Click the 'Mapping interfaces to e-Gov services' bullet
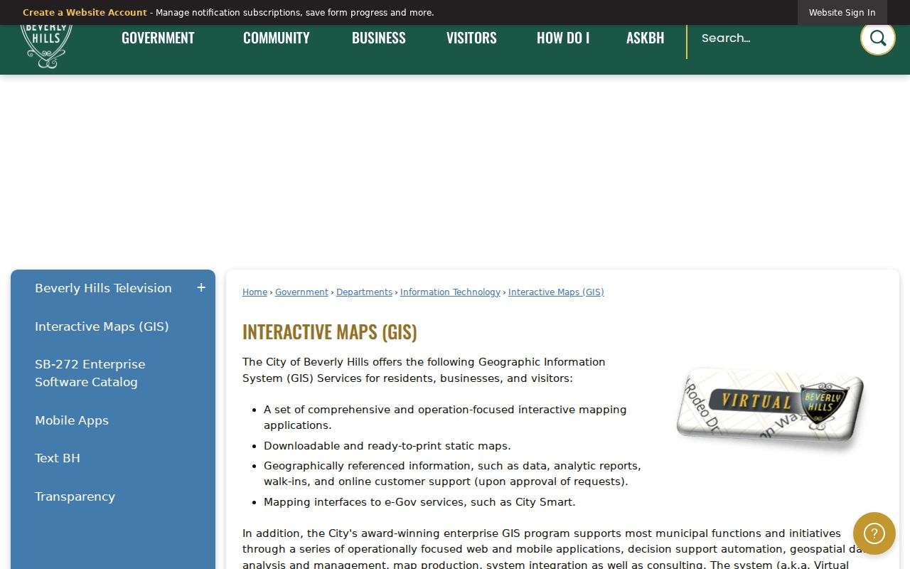Viewport: 910px width, 569px height. tap(419, 502)
